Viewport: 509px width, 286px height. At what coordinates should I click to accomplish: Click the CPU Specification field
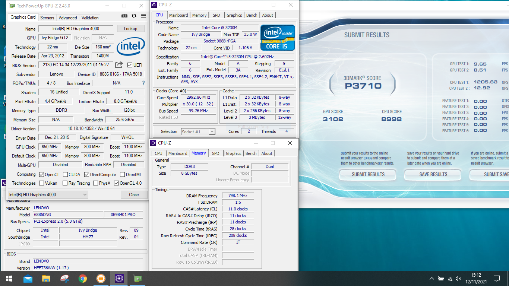[x=237, y=57]
